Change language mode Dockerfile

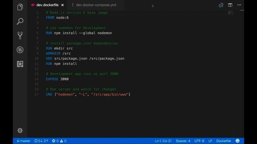[x=223, y=141]
